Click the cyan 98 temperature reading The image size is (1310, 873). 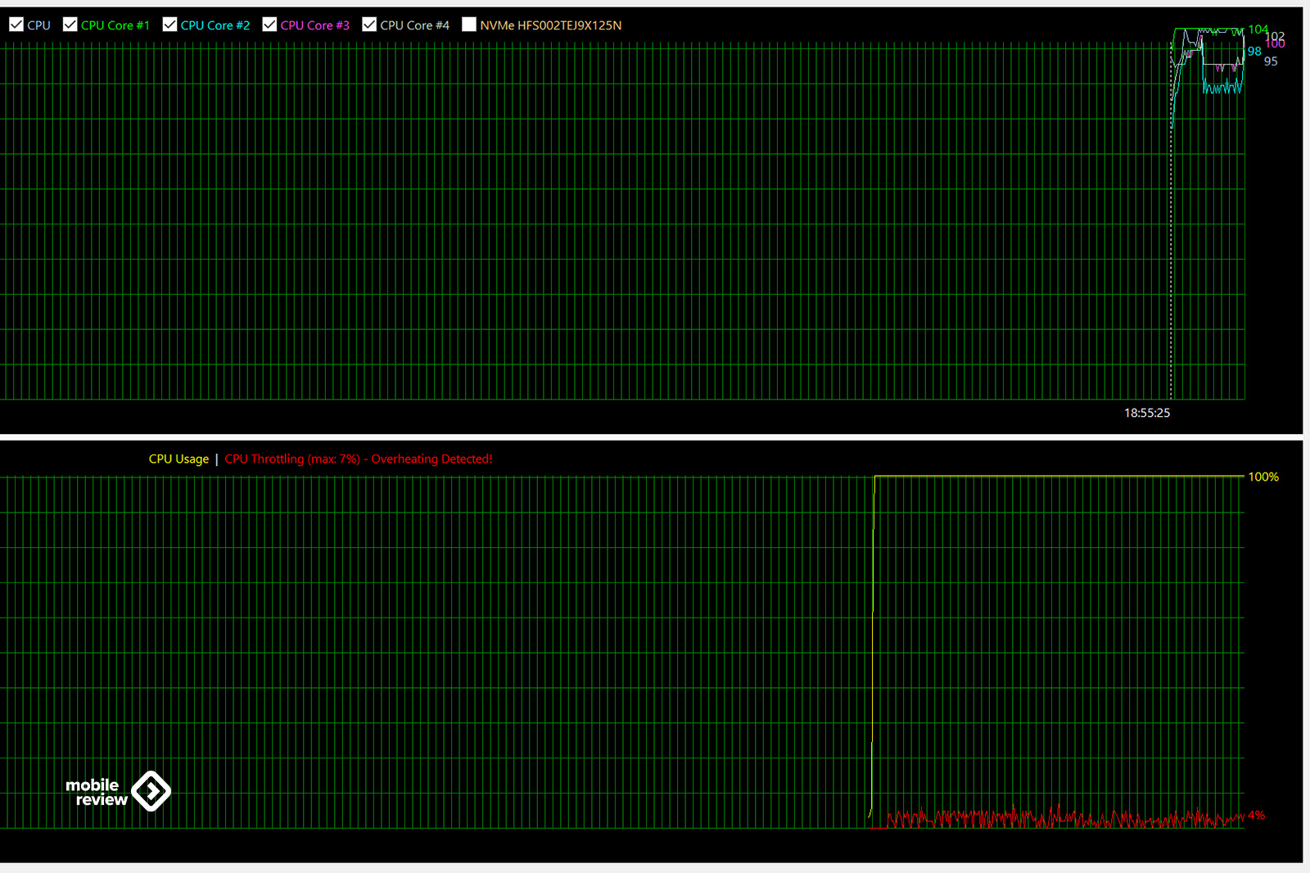point(1254,52)
